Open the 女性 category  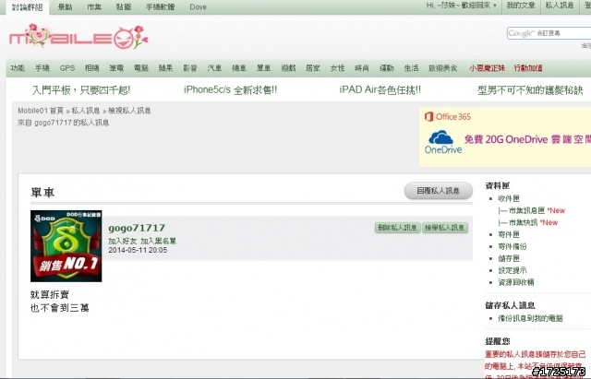[x=337, y=68]
